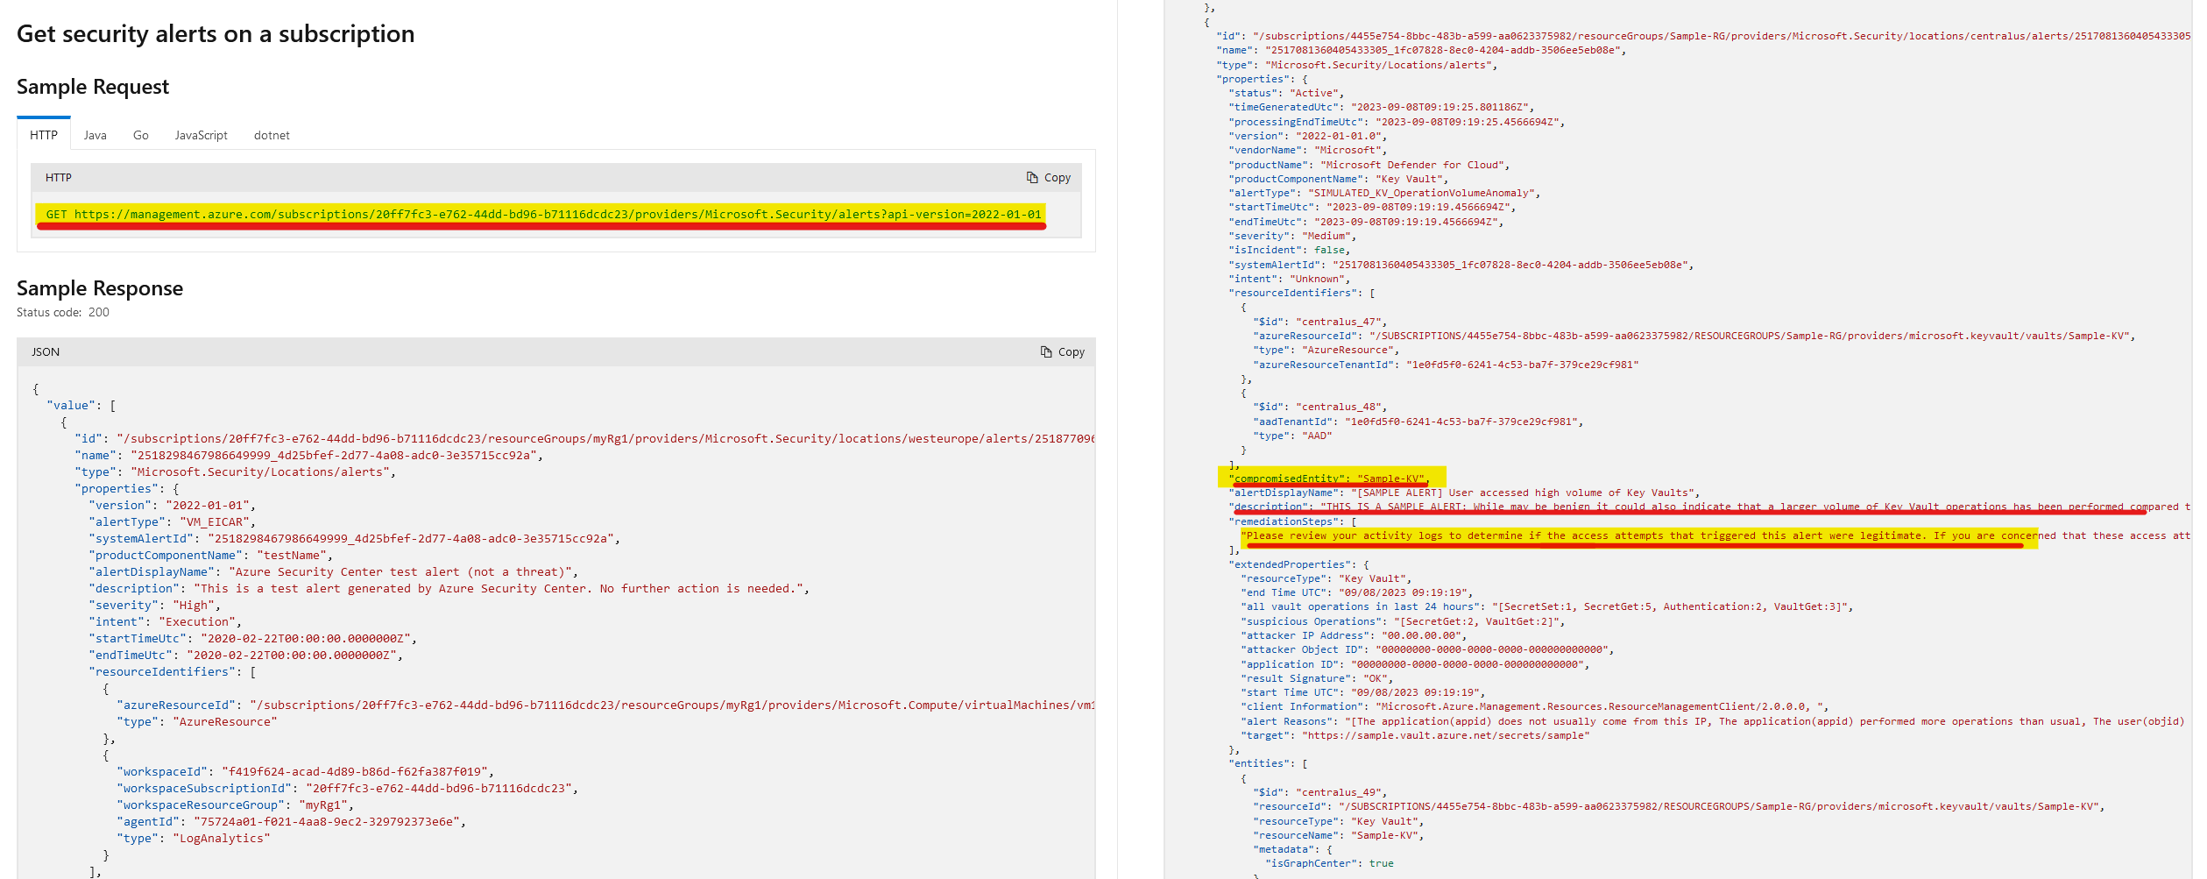Click the "severity": "Medium" line
2207x879 pixels.
tap(1292, 236)
